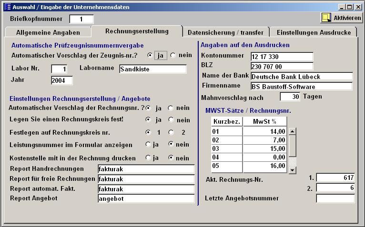
Task: Select 'nein' for automatic Rechnungsnr. proposal
Action: [x=171, y=108]
